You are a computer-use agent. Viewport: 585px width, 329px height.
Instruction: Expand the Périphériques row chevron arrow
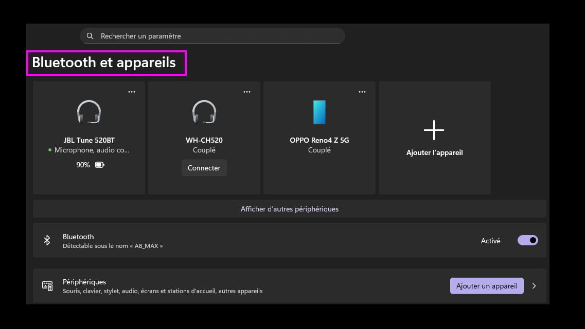pyautogui.click(x=534, y=286)
